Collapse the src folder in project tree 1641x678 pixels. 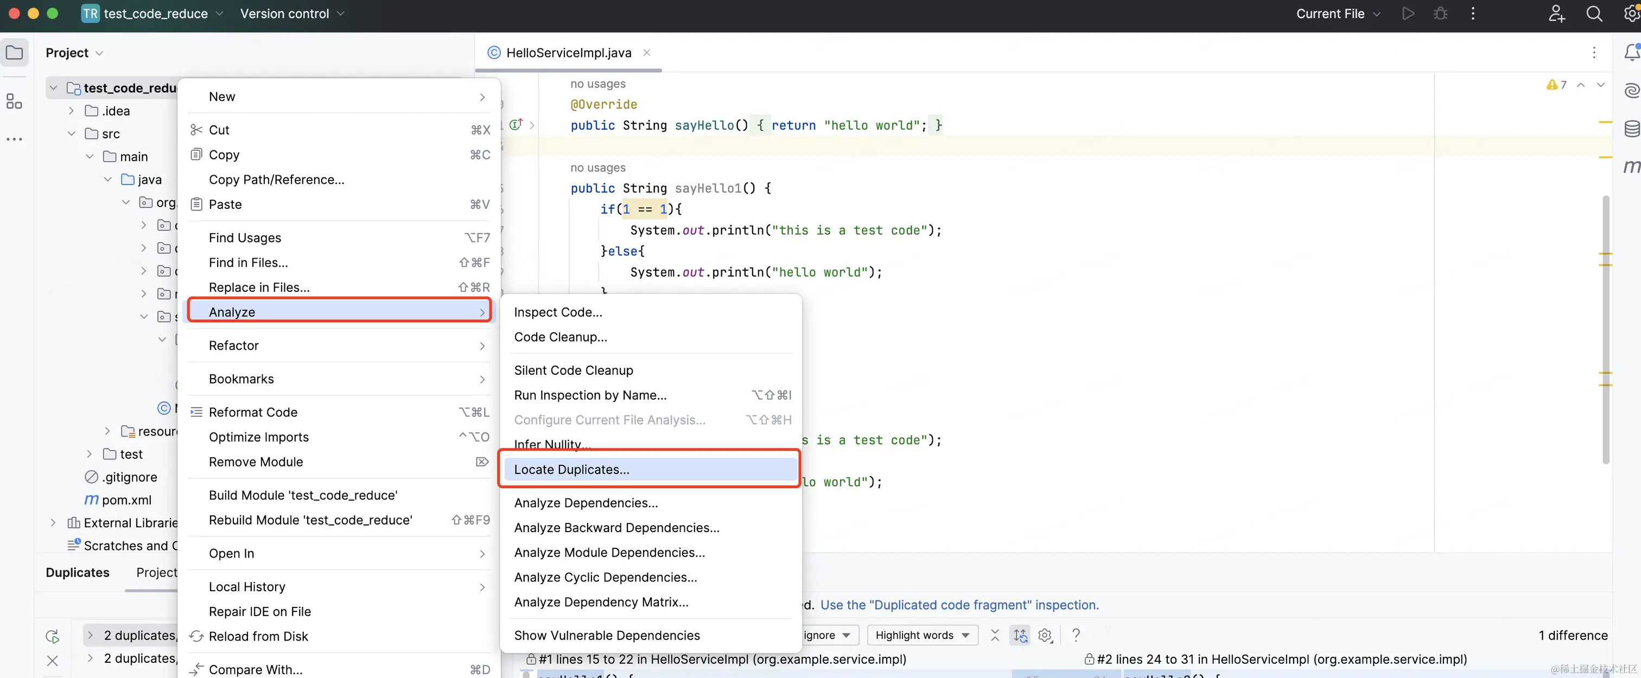click(71, 133)
